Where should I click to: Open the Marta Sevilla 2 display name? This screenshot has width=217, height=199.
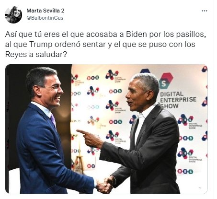point(46,11)
